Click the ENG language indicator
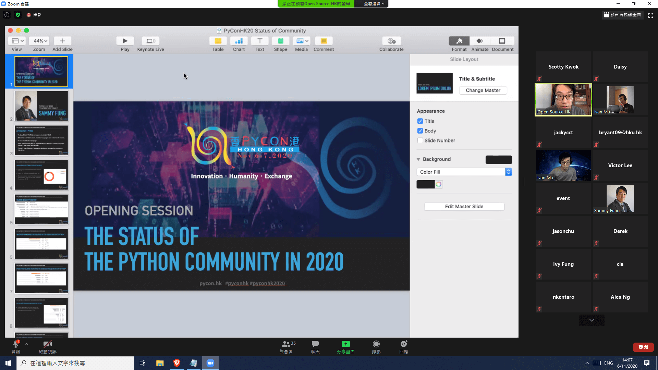Screen dimensions: 658x370 (x=609, y=363)
